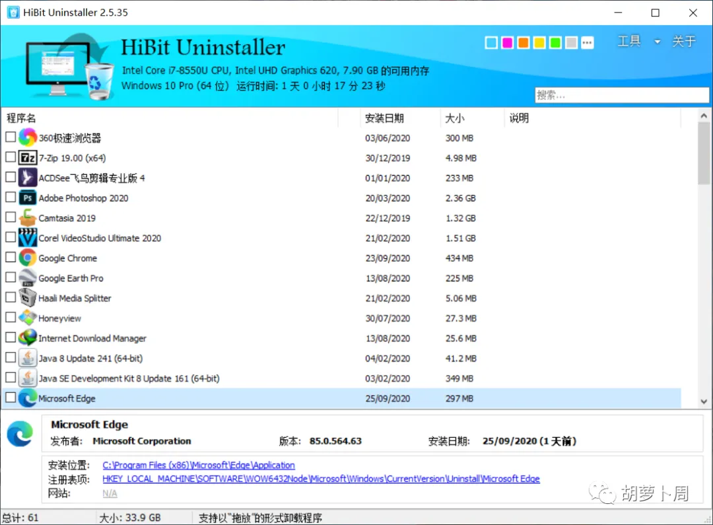Tick the checkbox for 360极速浏览器

[x=11, y=137]
